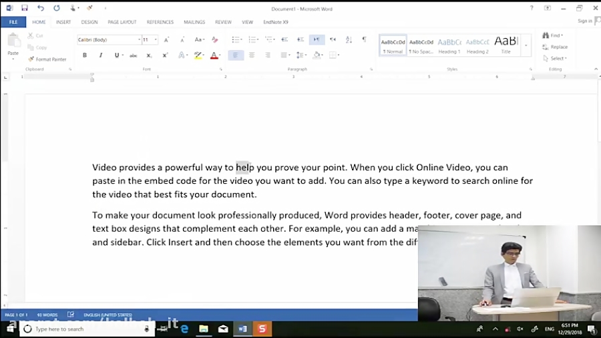Clear all formatting

(x=215, y=39)
